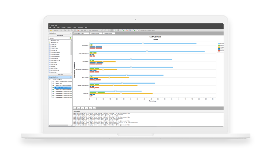Close the File Explorer panel

pos(71,33)
